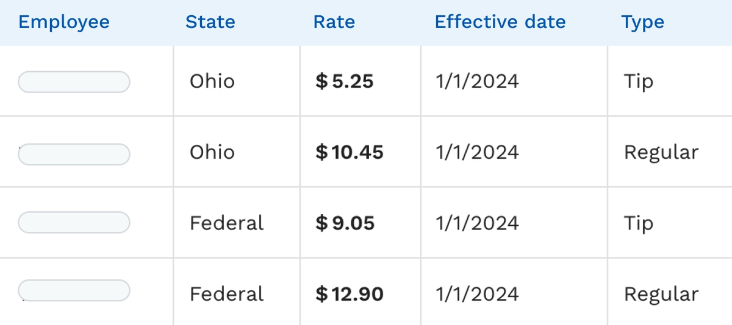Open employee field in Federal Regular row
The image size is (732, 325).
point(74,290)
